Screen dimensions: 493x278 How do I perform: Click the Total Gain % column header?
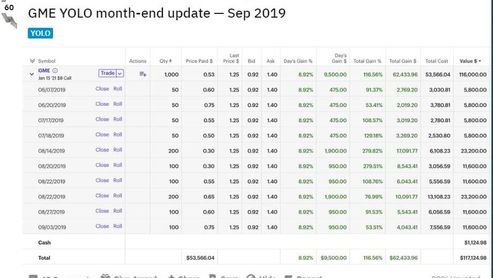(x=367, y=61)
